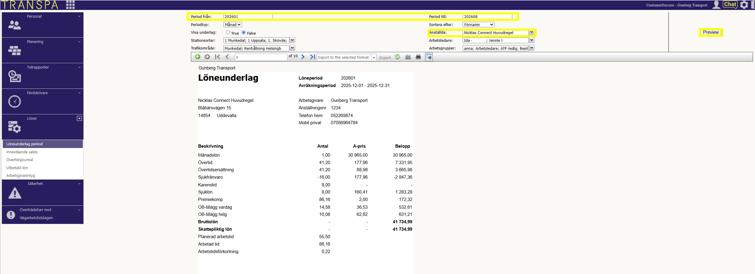Click the Färdskrivare clock icon

click(14, 101)
